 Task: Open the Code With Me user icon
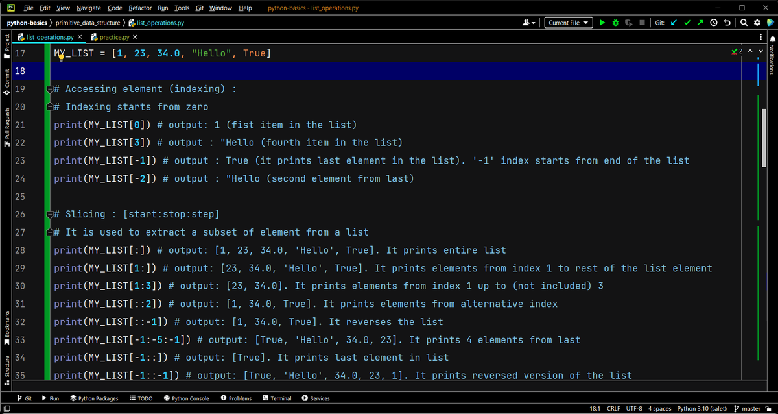tap(528, 23)
